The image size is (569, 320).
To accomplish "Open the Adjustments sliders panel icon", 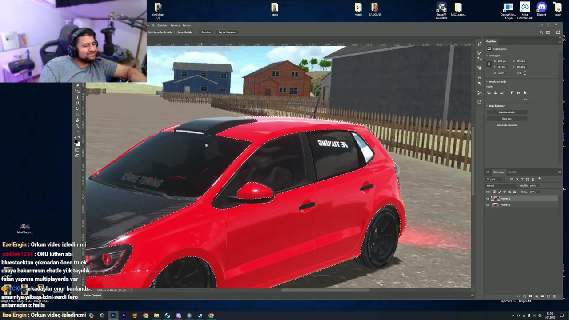I will pos(480,59).
